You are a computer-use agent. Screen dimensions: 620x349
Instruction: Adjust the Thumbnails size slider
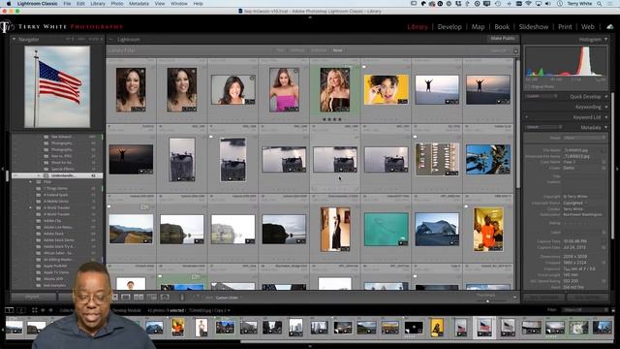(487, 301)
